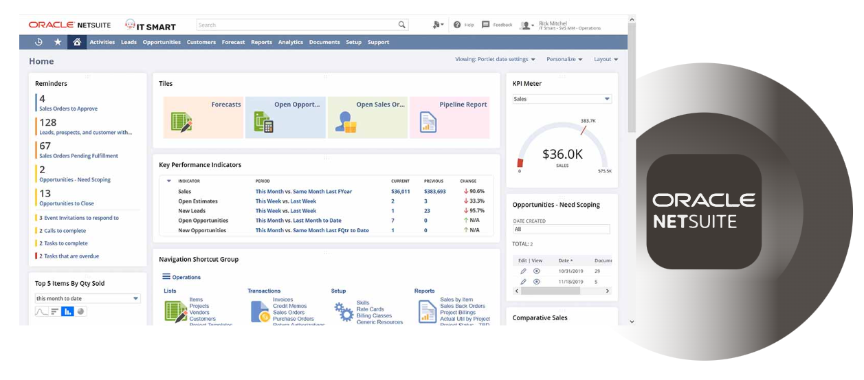The width and height of the screenshot is (864, 380).
Task: Click the Forecasts tile spreadsheet icon
Action: [181, 122]
